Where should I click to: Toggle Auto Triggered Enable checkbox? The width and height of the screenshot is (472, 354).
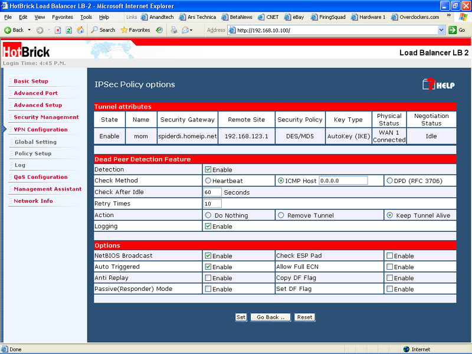[x=208, y=267]
